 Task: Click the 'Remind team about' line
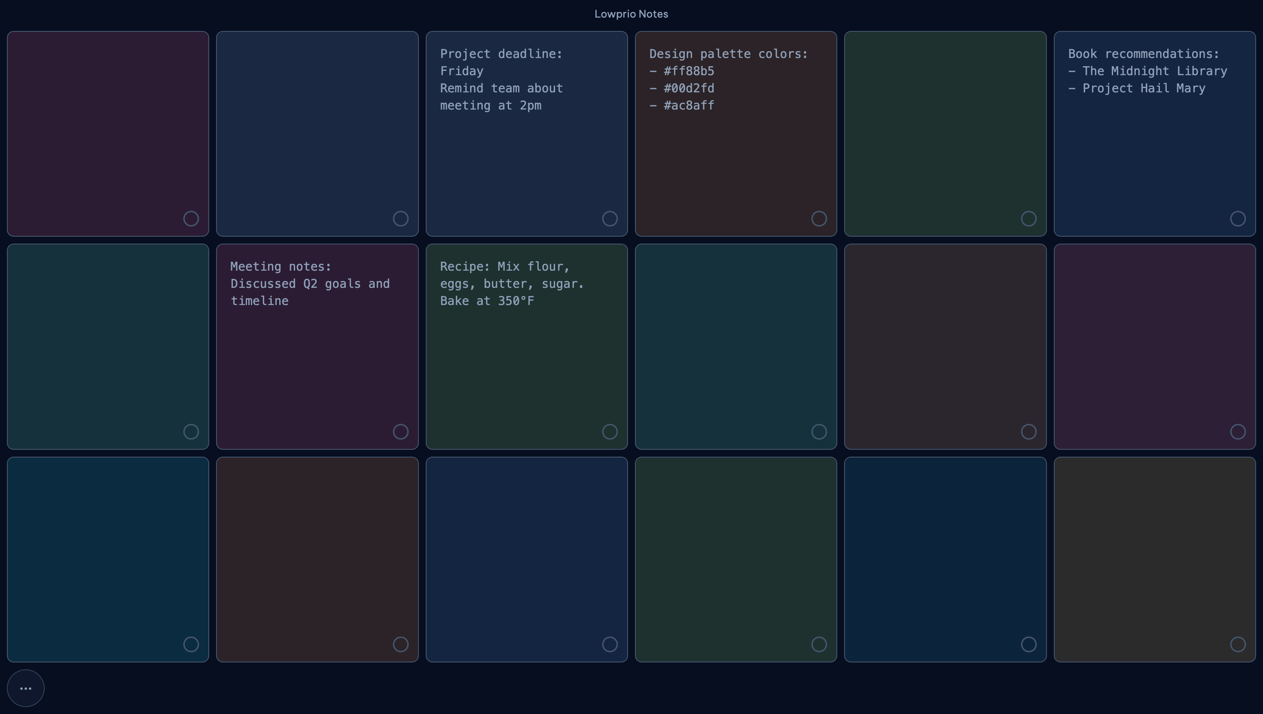click(501, 88)
